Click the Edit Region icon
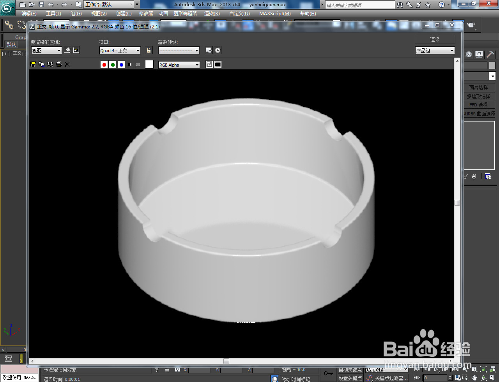This screenshot has width=499, height=382. (x=67, y=50)
